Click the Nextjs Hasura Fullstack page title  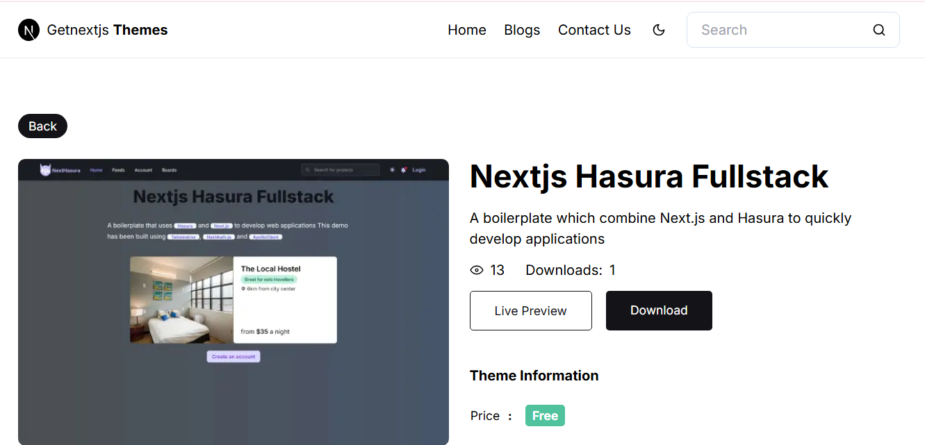649,176
